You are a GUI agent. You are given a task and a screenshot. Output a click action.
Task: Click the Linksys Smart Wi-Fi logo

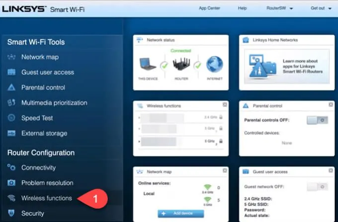tap(43, 9)
